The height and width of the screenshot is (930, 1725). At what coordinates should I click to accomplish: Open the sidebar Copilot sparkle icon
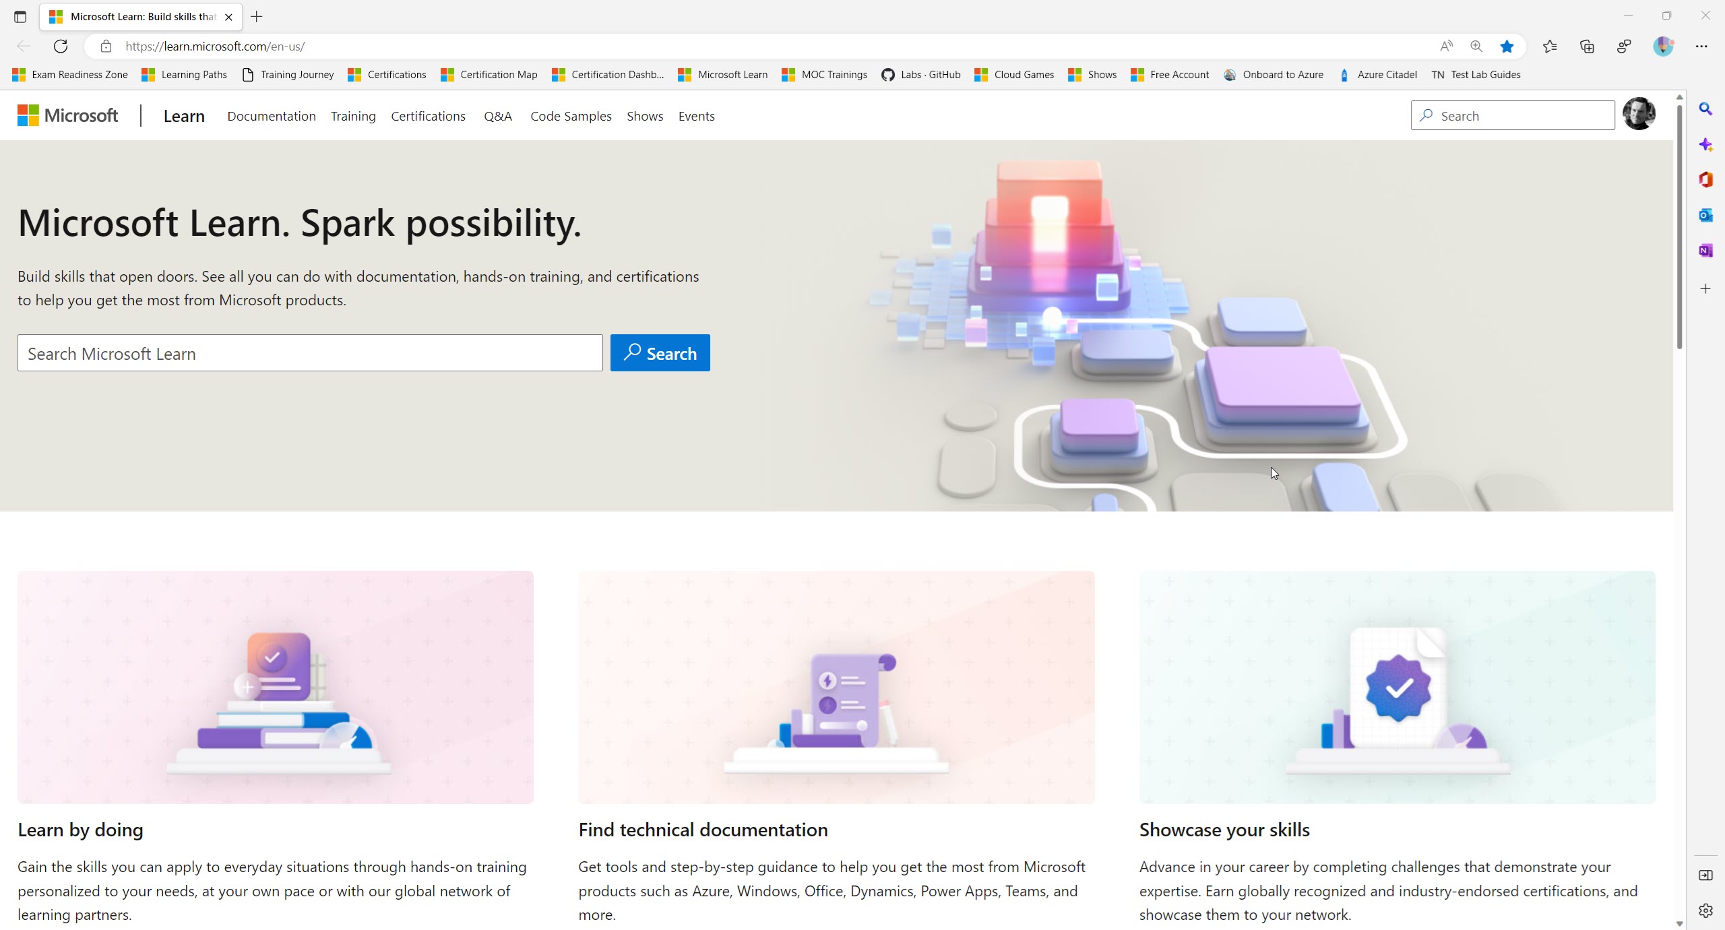tap(1705, 144)
